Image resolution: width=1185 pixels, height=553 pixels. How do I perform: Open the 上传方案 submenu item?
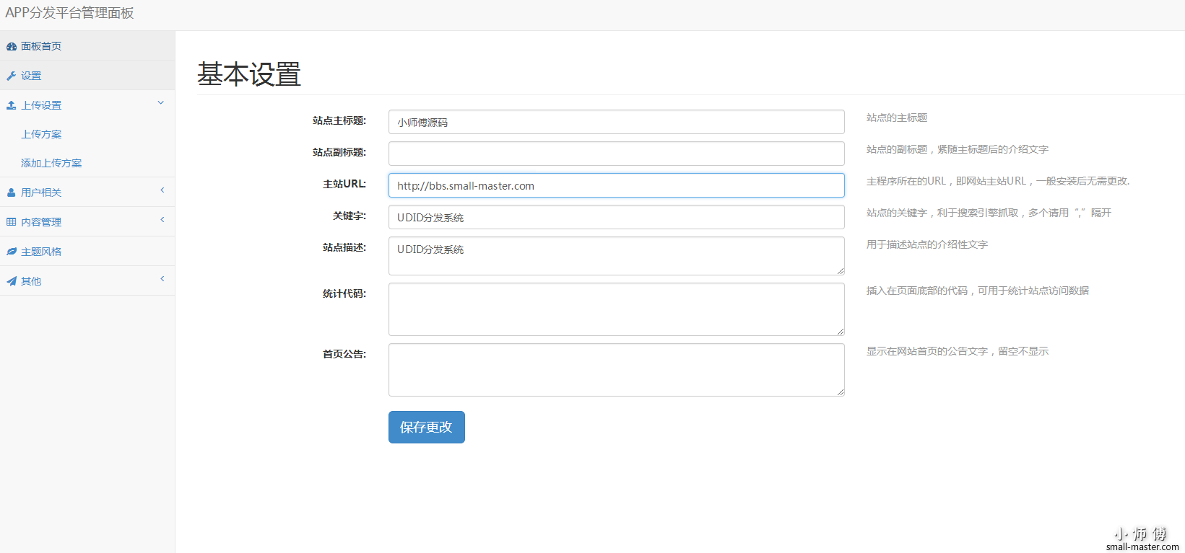coord(87,134)
